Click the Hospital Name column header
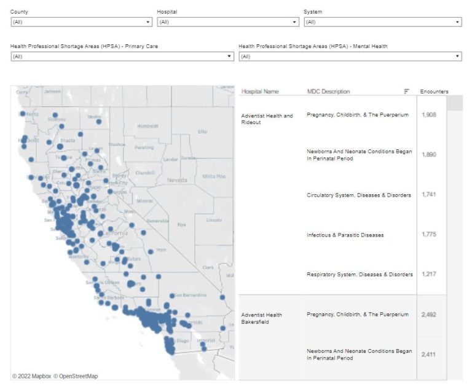Viewport: 472px width, 389px height. click(x=260, y=92)
